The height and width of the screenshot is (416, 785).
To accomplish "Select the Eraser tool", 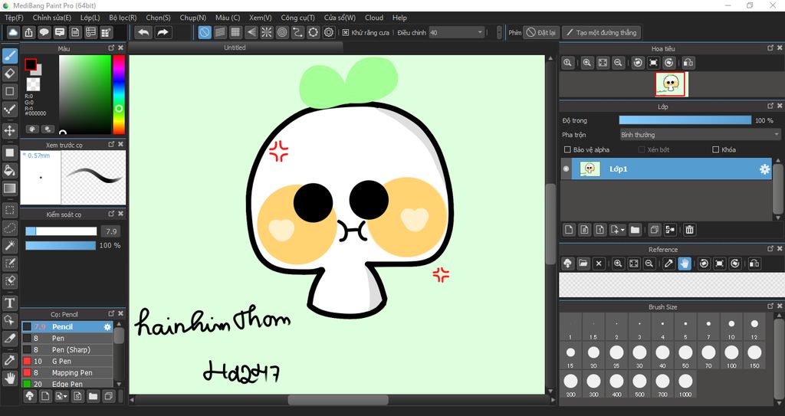I will (9, 74).
